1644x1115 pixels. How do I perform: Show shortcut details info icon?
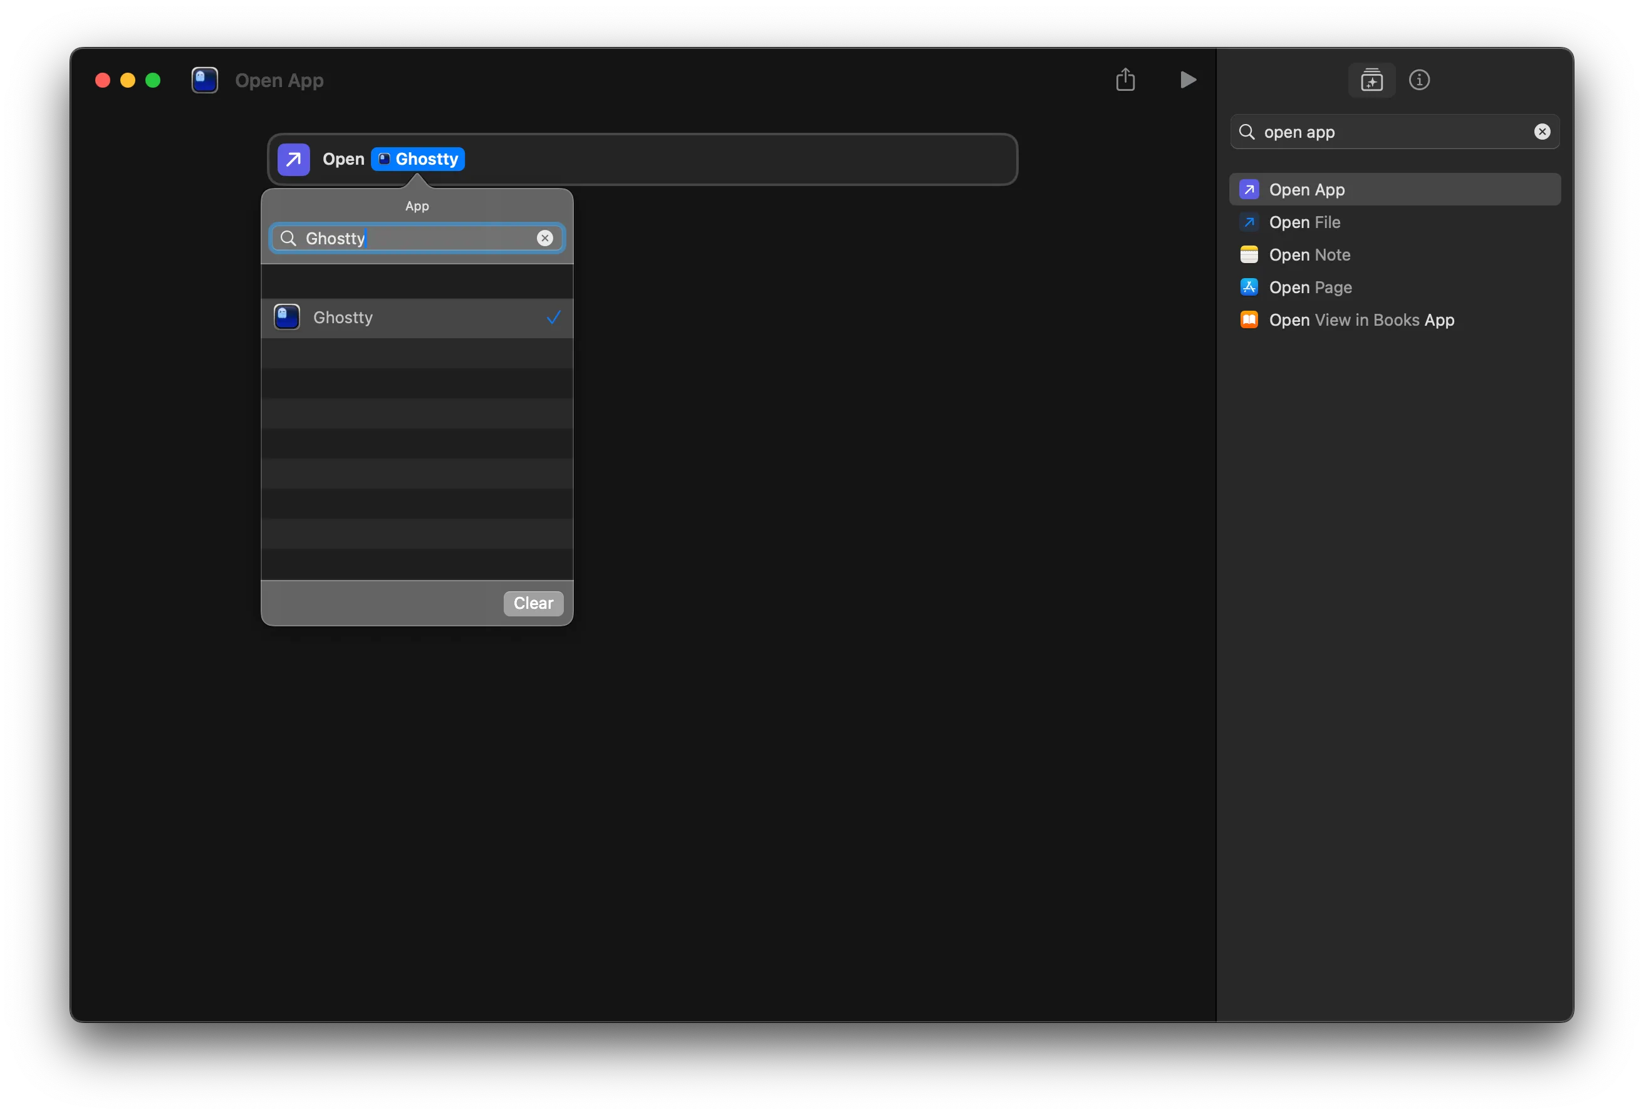tap(1419, 80)
